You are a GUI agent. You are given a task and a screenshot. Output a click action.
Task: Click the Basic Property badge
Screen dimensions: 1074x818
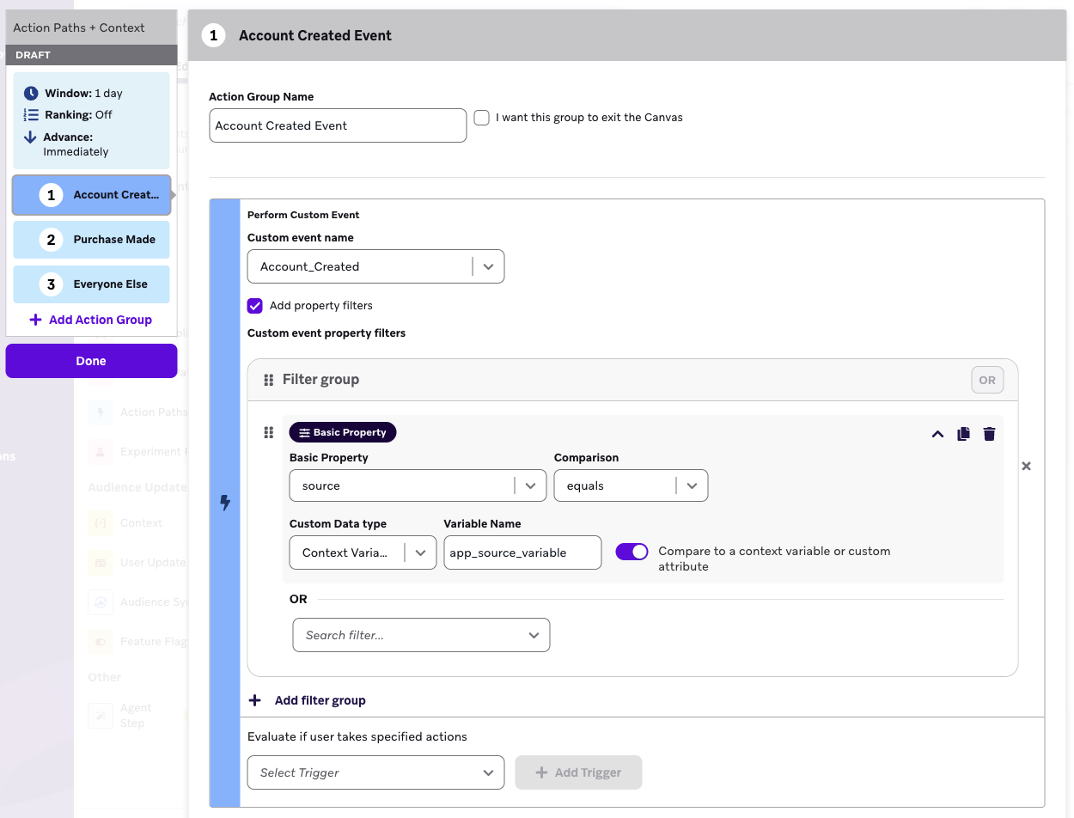(x=343, y=432)
